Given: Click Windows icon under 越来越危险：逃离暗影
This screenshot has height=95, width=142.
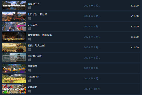Looking at the screenshot, I should [x=30, y=39].
